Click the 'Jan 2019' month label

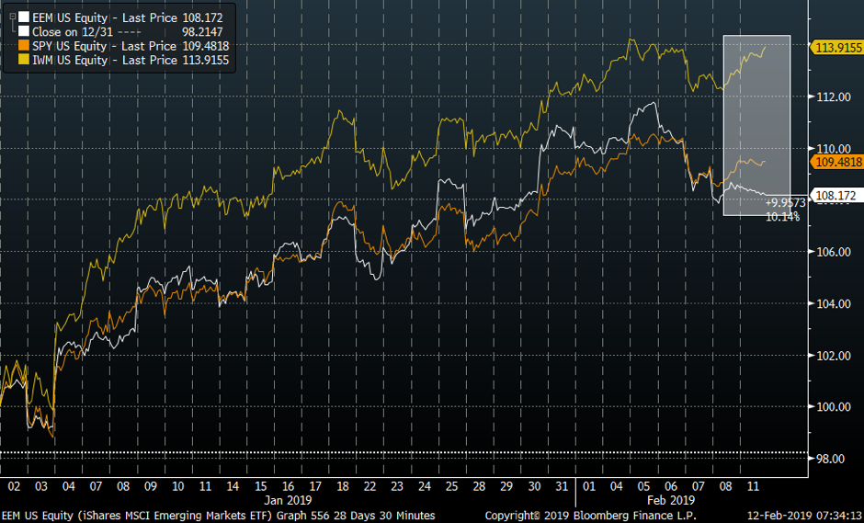(288, 500)
